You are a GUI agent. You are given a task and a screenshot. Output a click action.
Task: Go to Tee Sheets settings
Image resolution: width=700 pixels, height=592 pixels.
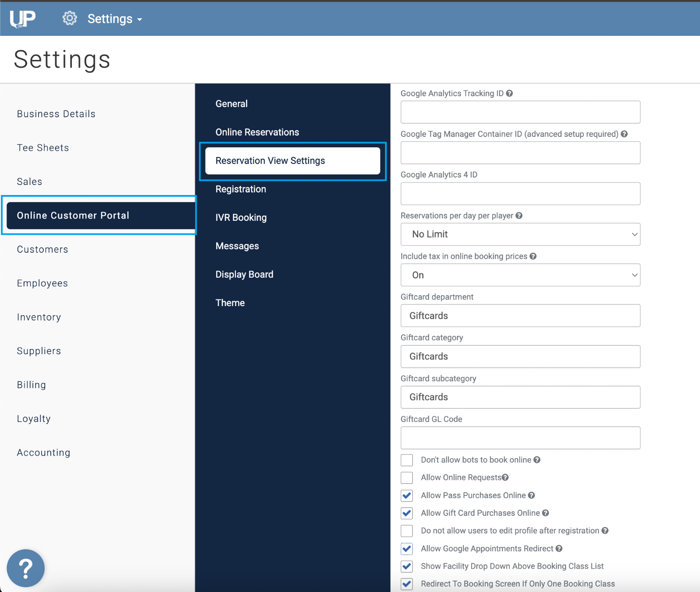[x=43, y=148]
